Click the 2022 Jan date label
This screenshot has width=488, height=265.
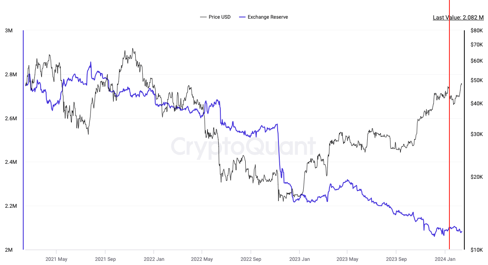pyautogui.click(x=154, y=259)
